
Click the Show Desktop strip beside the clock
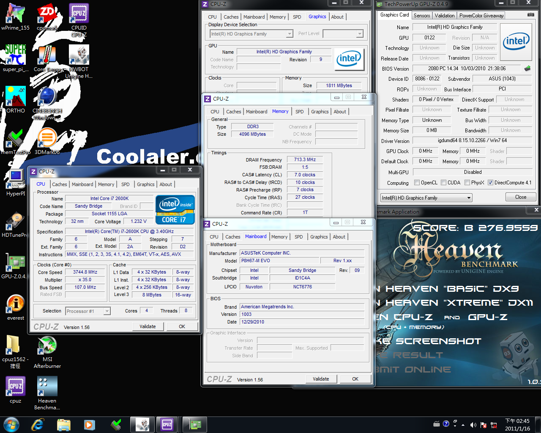point(538,425)
